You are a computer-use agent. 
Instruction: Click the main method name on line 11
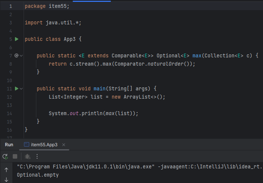click(100, 88)
